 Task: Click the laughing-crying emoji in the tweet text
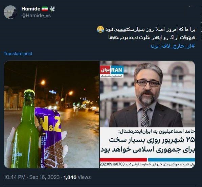(x=100, y=29)
